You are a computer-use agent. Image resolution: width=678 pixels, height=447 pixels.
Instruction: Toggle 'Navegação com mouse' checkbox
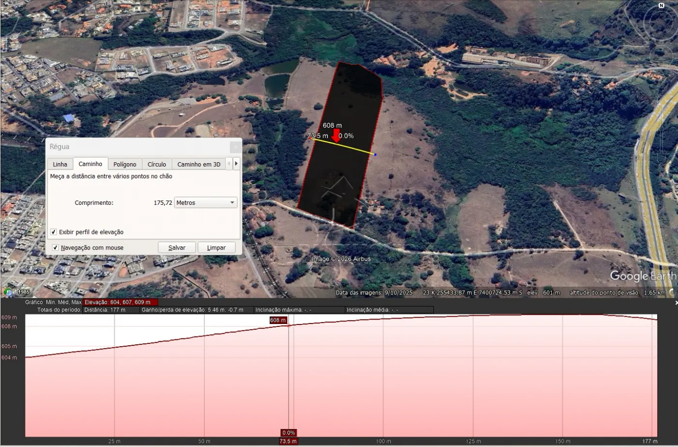55,247
